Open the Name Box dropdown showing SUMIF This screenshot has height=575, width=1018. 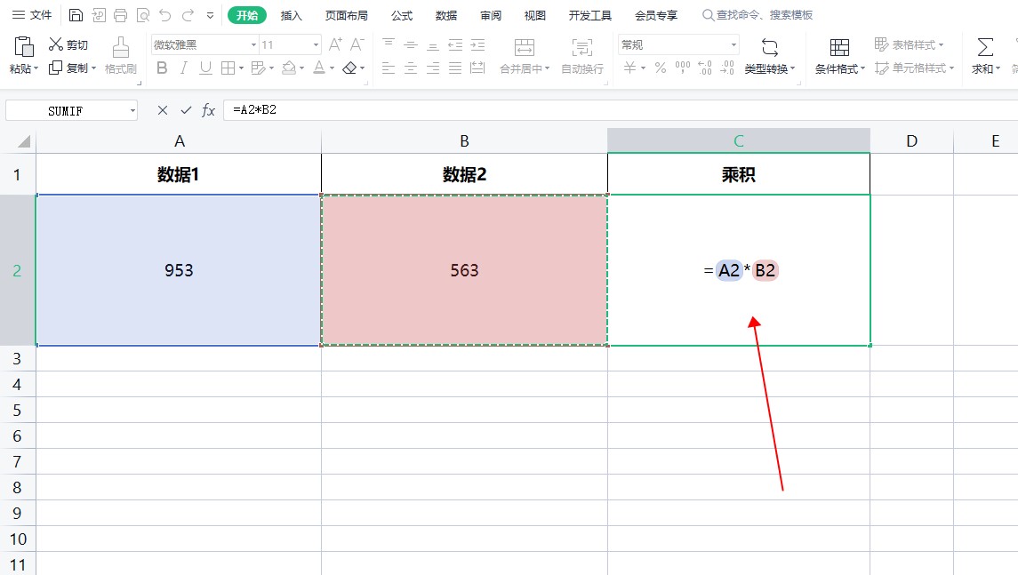(132, 111)
